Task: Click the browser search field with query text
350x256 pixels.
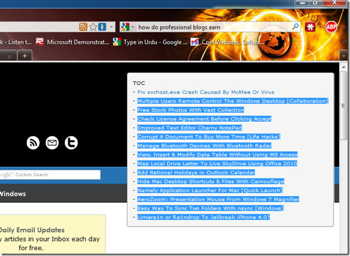Action: pos(213,27)
